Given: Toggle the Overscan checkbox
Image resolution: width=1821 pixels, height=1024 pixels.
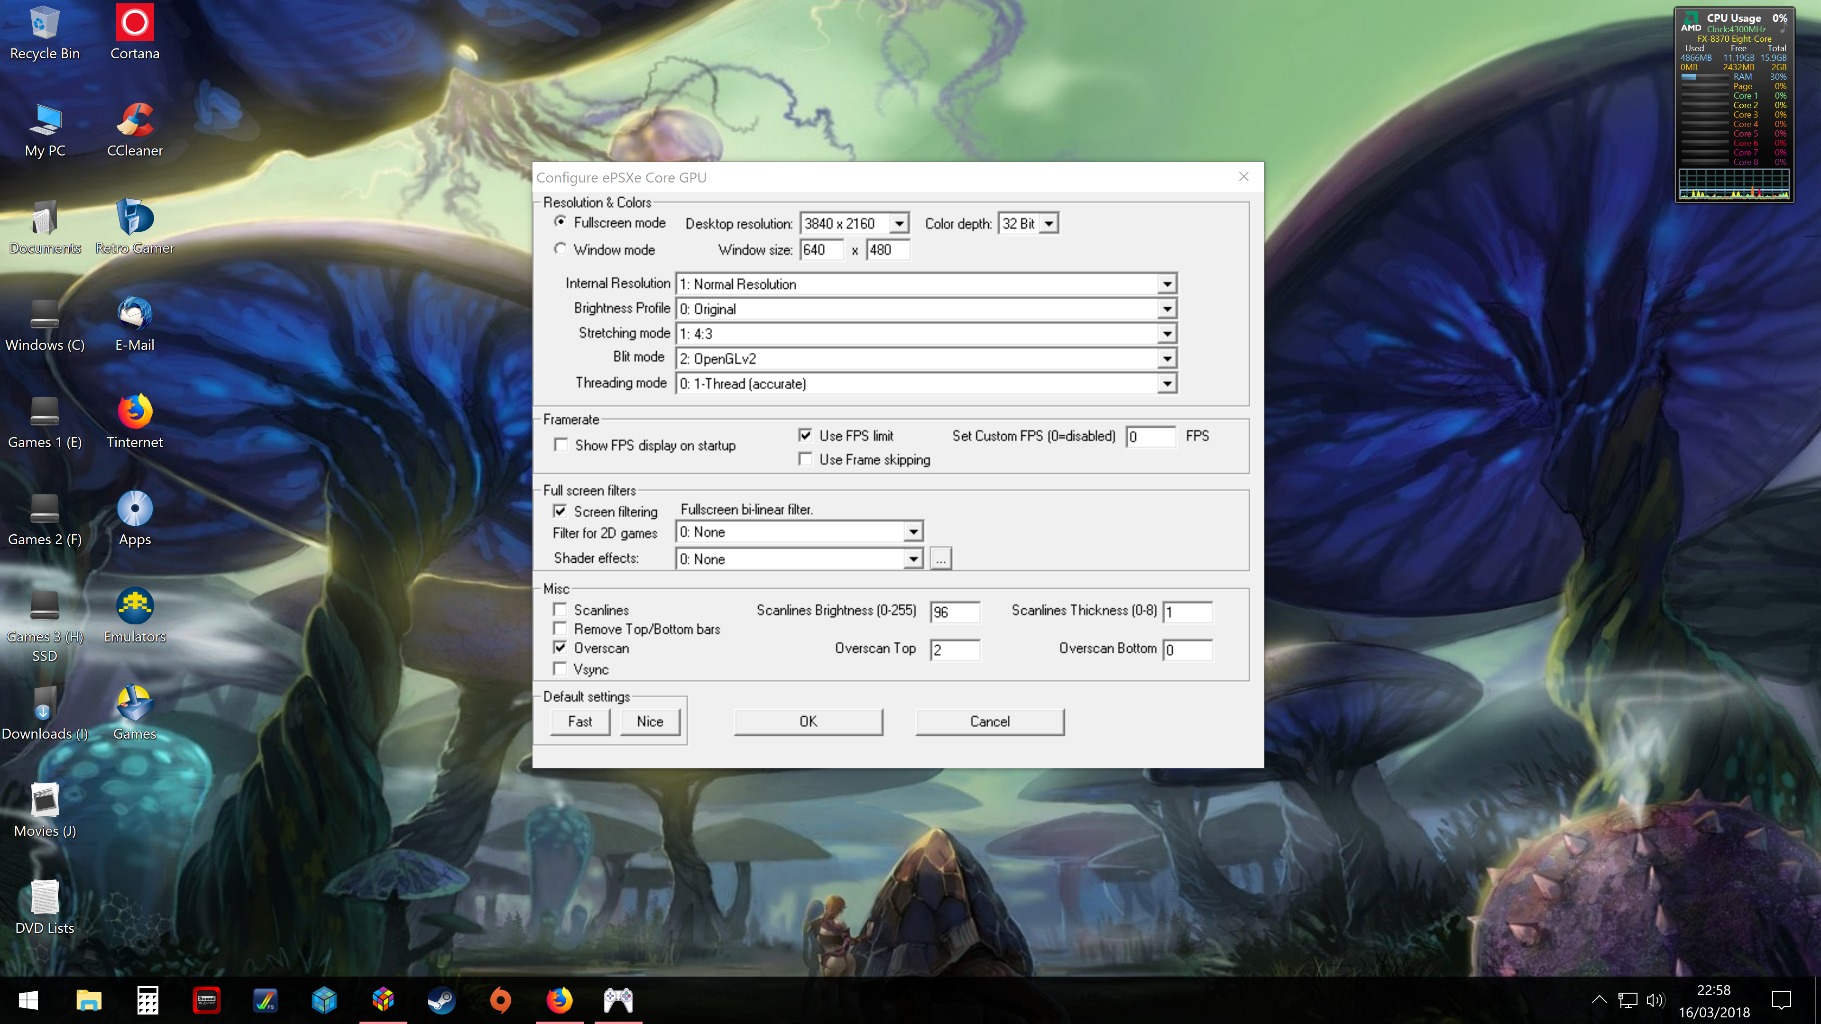Looking at the screenshot, I should coord(560,647).
